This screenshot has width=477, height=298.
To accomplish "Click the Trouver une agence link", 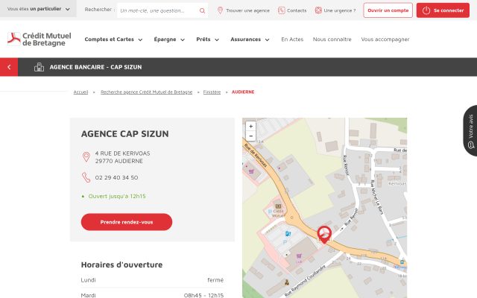I will pyautogui.click(x=244, y=10).
